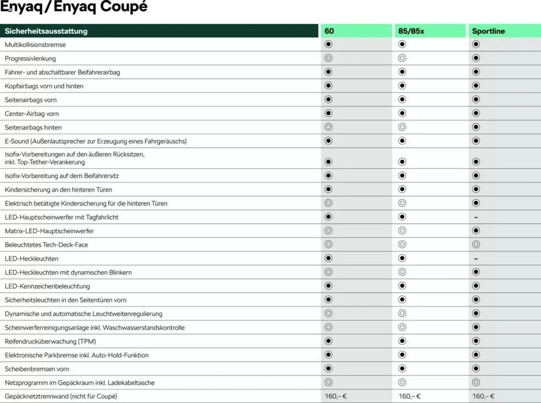541x403 pixels.
Task: Click the Center-Airbag vorn symbol in column 60
Action: click(x=328, y=113)
